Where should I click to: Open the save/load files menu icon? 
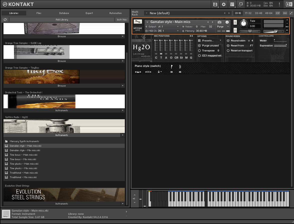click(215, 4)
